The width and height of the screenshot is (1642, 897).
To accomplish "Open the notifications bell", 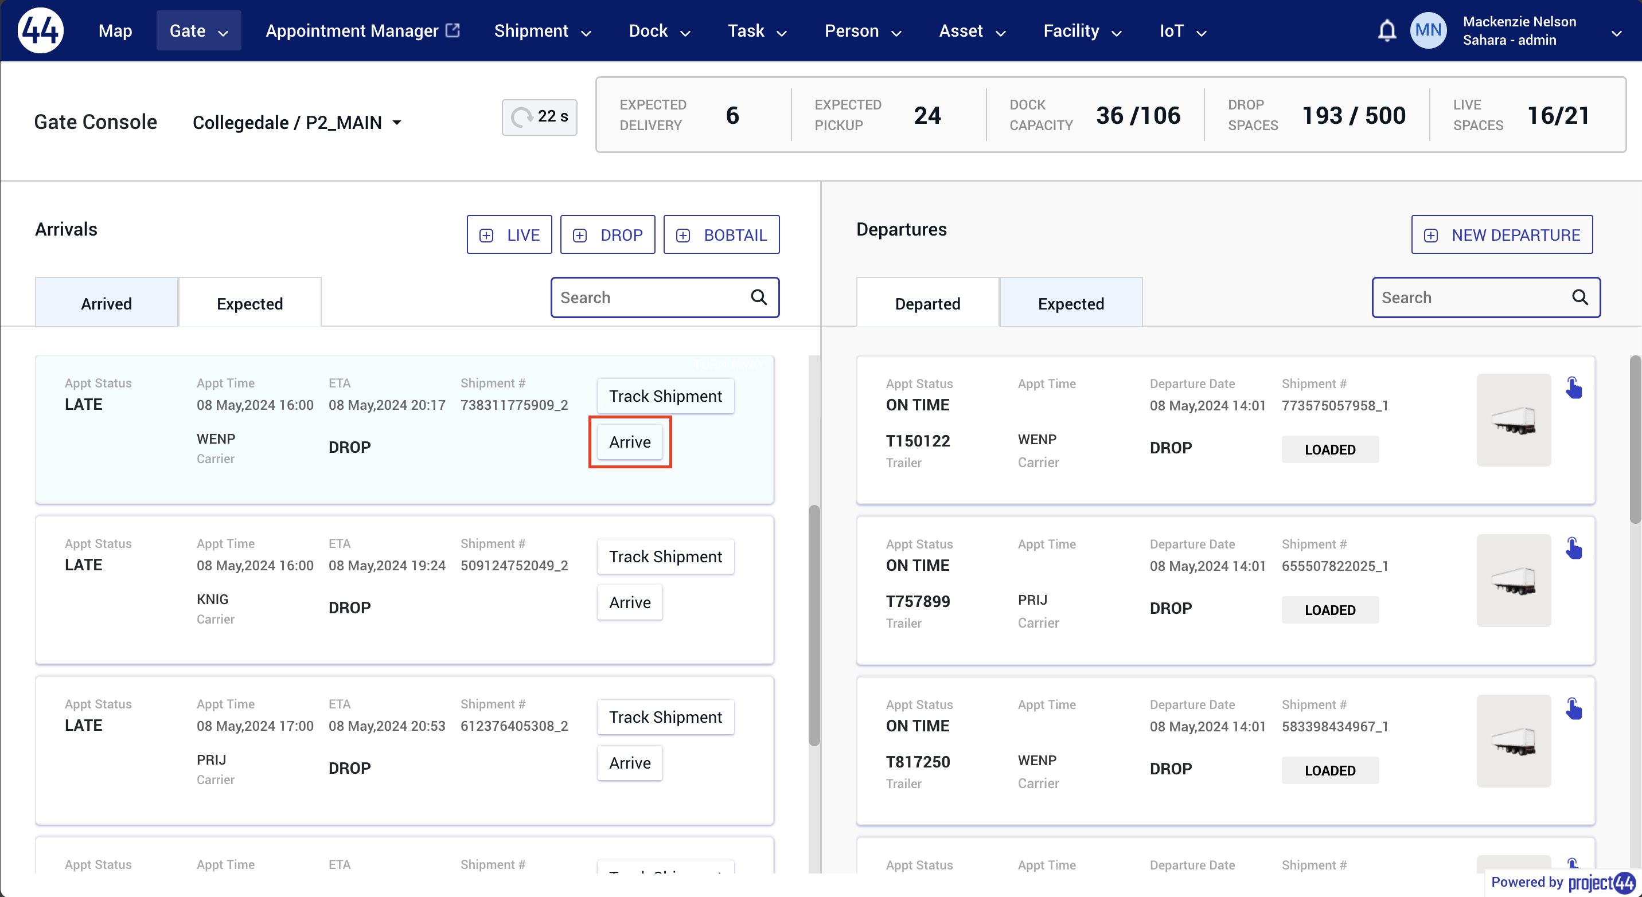I will (x=1387, y=30).
